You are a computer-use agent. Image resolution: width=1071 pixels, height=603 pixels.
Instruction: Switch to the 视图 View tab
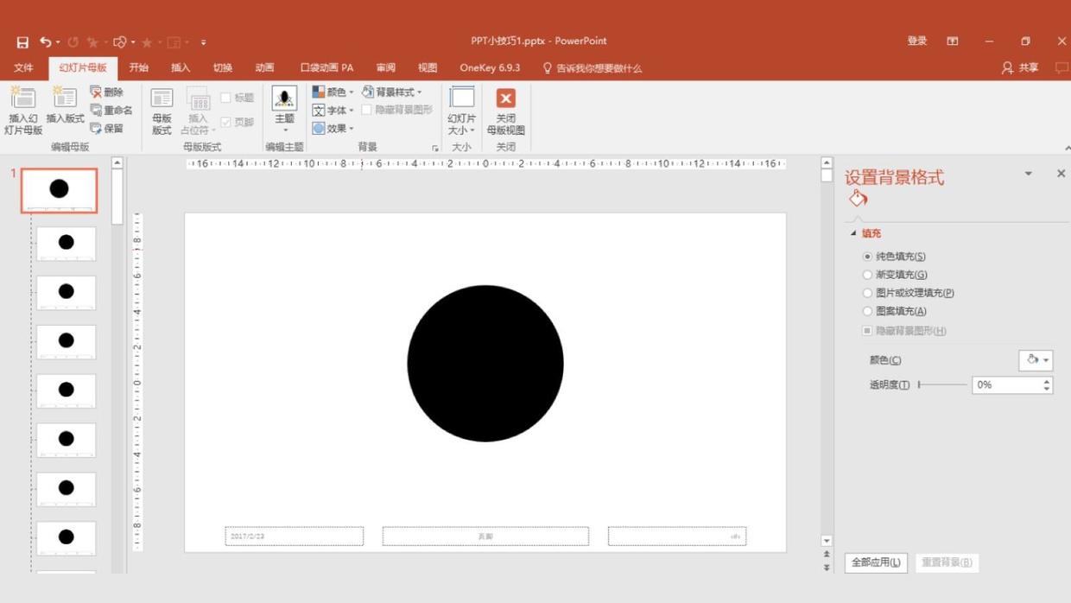pyautogui.click(x=428, y=67)
